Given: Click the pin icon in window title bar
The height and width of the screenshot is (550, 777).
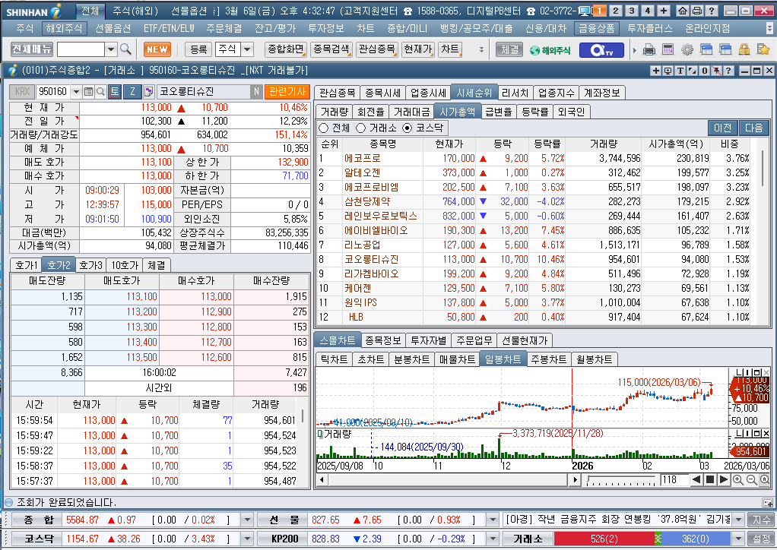Looking at the screenshot, I should [x=716, y=71].
